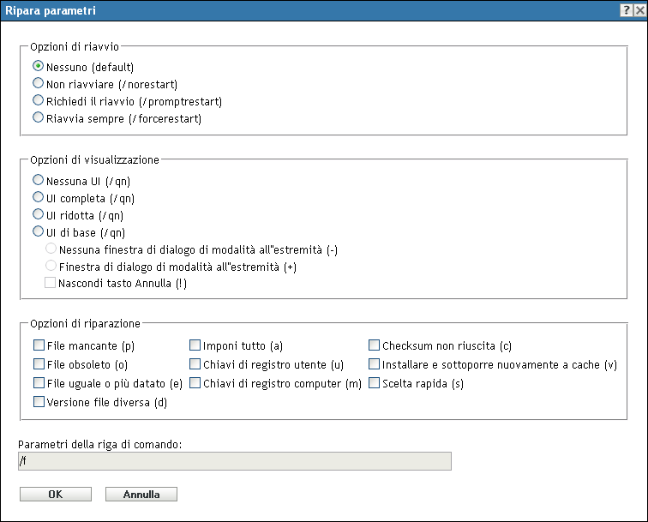This screenshot has width=648, height=522.
Task: Enable File mancante (p) checkbox
Action: (x=39, y=346)
